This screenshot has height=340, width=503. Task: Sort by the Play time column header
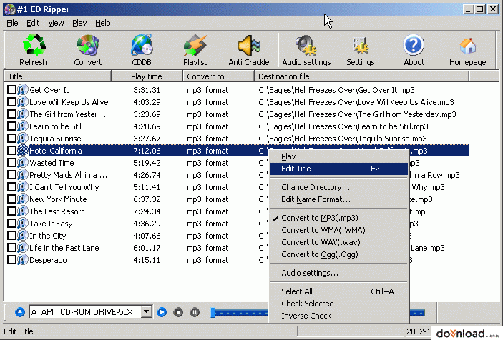pyautogui.click(x=147, y=76)
